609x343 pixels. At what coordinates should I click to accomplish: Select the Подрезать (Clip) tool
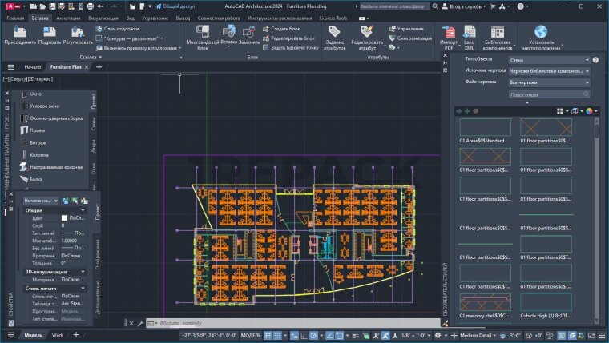(x=49, y=34)
